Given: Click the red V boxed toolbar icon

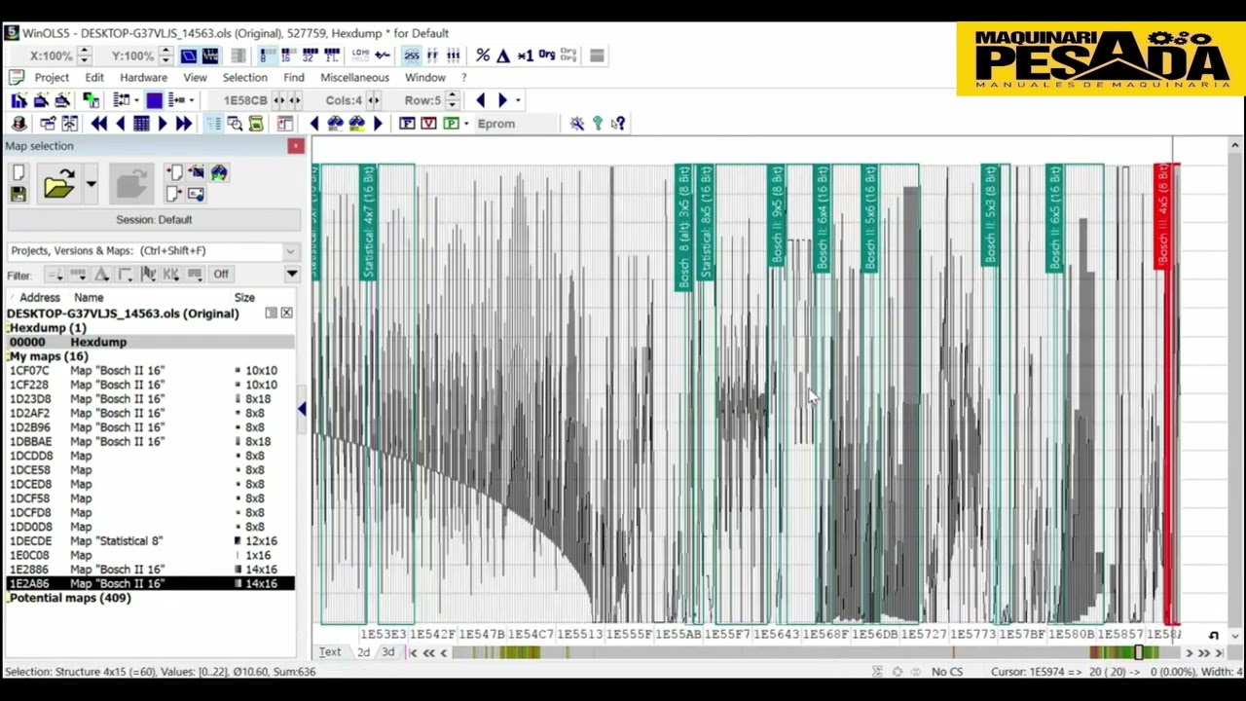Looking at the screenshot, I should click(x=428, y=124).
